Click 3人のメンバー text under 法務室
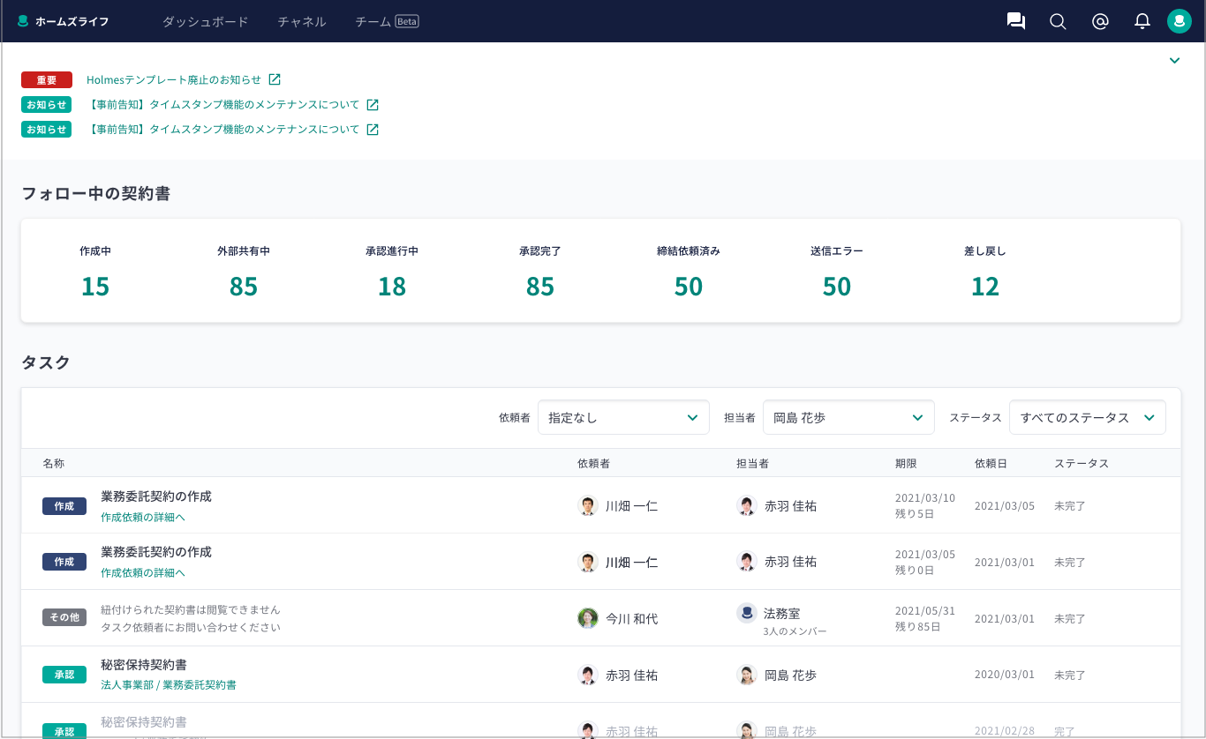 (x=795, y=631)
